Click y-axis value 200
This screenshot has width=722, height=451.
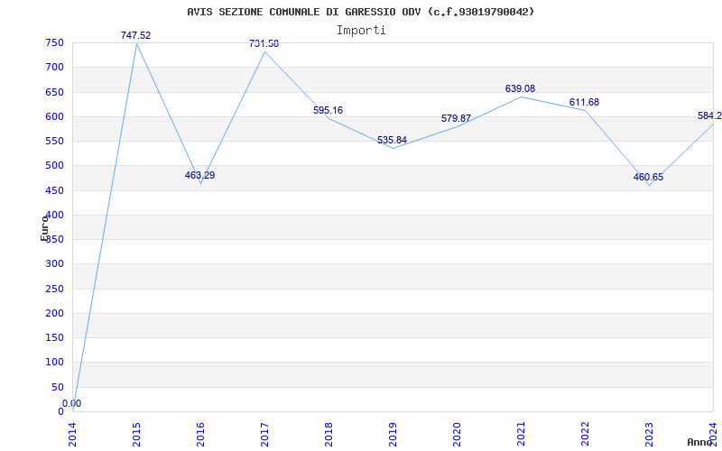click(x=54, y=313)
